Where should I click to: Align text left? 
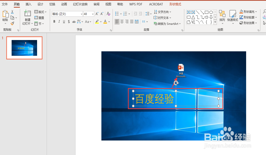click(117, 22)
